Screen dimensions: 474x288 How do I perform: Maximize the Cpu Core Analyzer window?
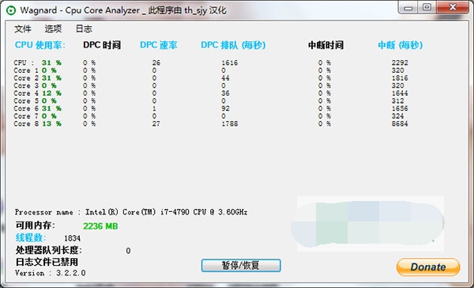point(427,7)
